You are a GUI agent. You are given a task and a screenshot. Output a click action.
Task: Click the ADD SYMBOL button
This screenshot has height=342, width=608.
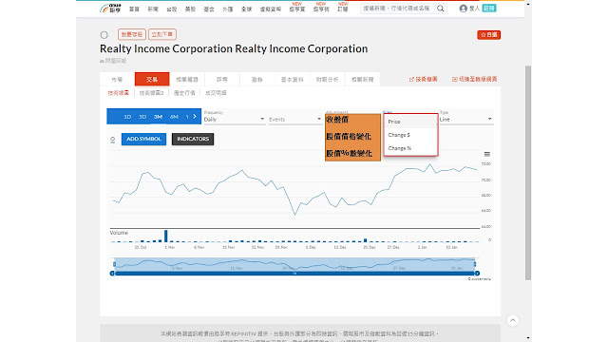(x=143, y=139)
